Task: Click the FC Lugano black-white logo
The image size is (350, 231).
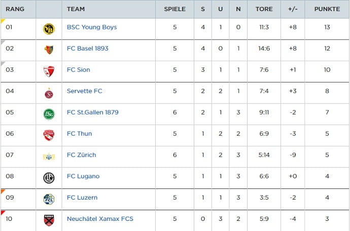Action: (49, 178)
